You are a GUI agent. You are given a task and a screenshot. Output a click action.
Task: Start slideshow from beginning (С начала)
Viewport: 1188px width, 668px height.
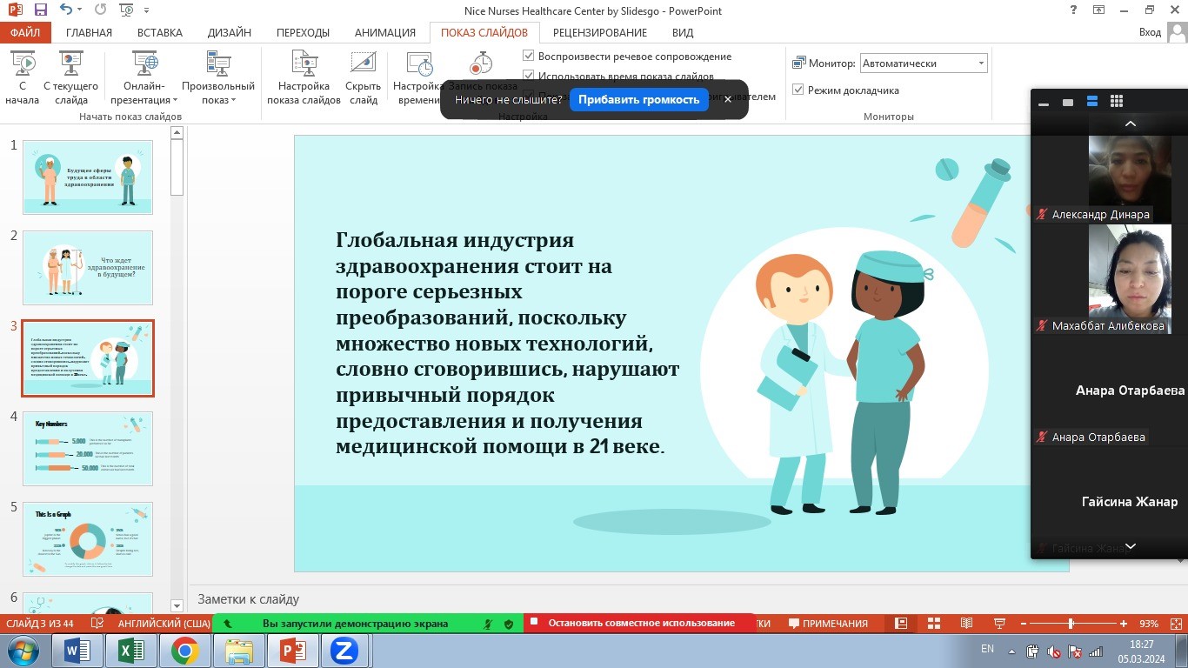click(22, 77)
